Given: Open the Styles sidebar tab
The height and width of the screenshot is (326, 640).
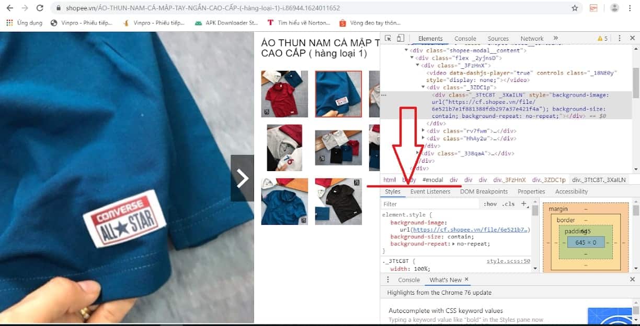Looking at the screenshot, I should click(x=393, y=192).
